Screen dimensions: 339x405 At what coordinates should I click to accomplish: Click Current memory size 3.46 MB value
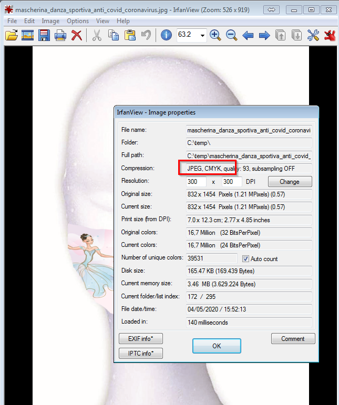pyautogui.click(x=249, y=284)
